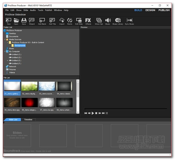Open the Window menu
The width and height of the screenshot is (175, 160).
(58, 10)
